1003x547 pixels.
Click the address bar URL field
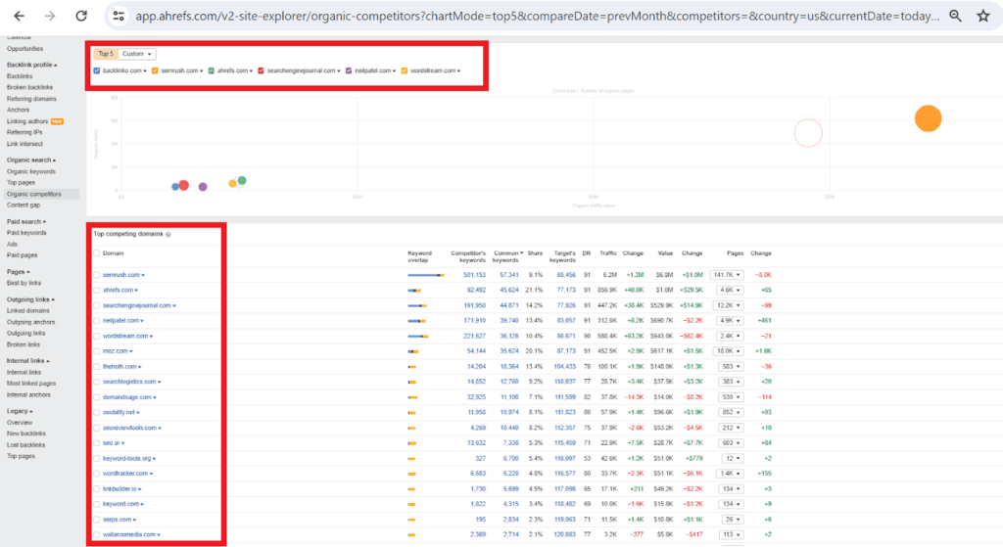[538, 16]
